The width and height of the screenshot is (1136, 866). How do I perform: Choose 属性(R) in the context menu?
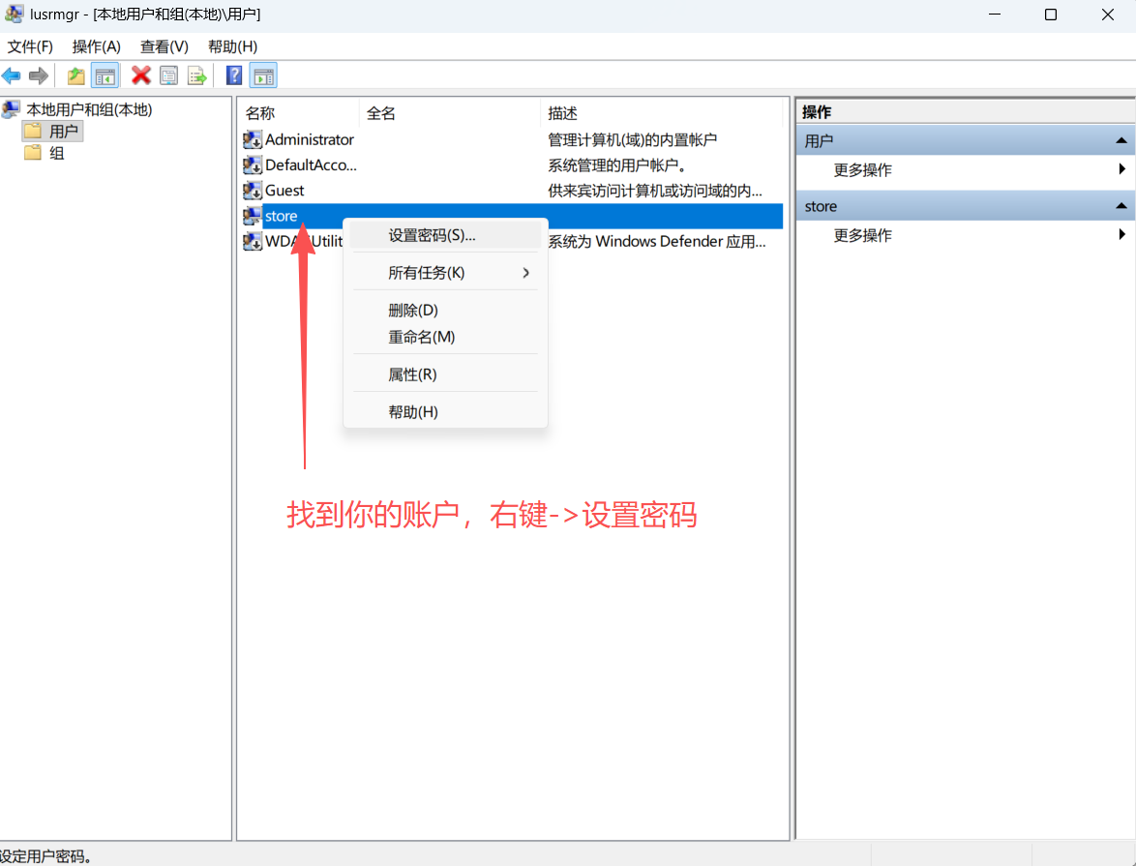tap(412, 374)
